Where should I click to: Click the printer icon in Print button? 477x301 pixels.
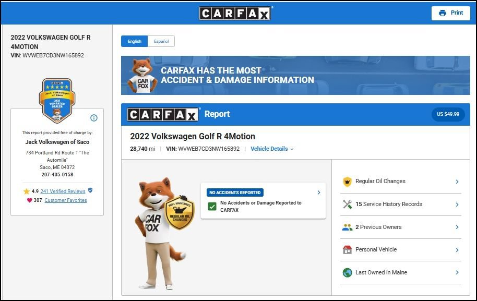pyautogui.click(x=443, y=13)
